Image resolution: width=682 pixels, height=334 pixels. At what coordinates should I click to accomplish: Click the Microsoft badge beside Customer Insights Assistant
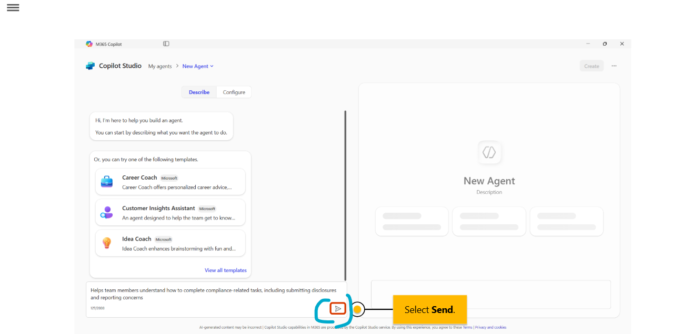[x=207, y=208]
